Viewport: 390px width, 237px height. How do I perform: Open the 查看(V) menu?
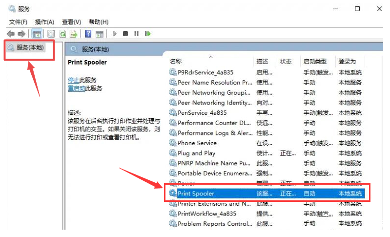tap(71, 22)
